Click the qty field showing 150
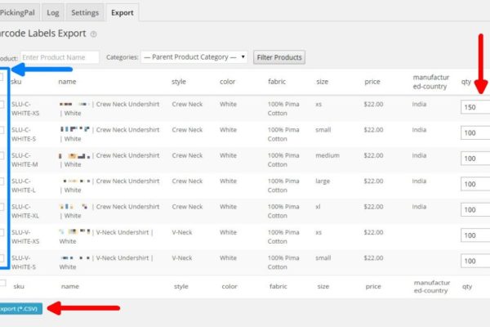The width and height of the screenshot is (490, 327). 474,107
